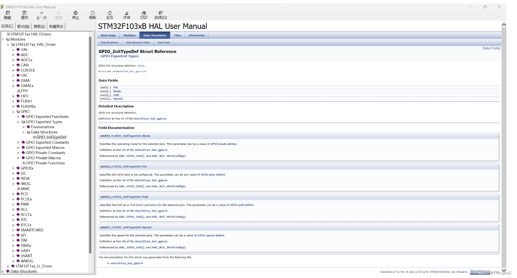
Task: Expand the PWR tree node
Action: point(13,204)
